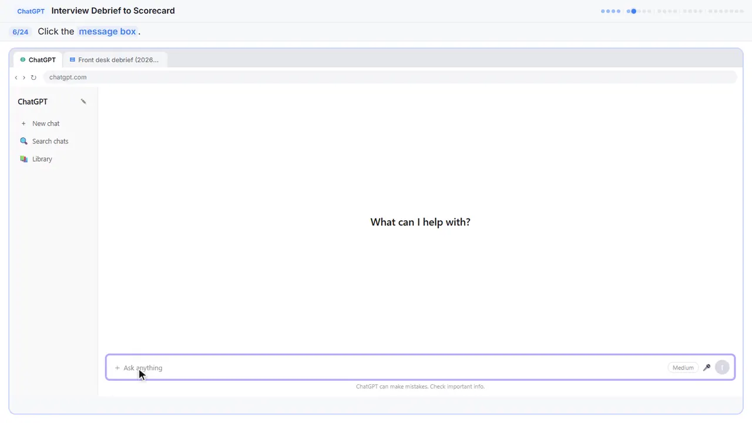Screen dimensions: 752x423
Task: Click the highlighted progress dot in header
Action: click(633, 11)
